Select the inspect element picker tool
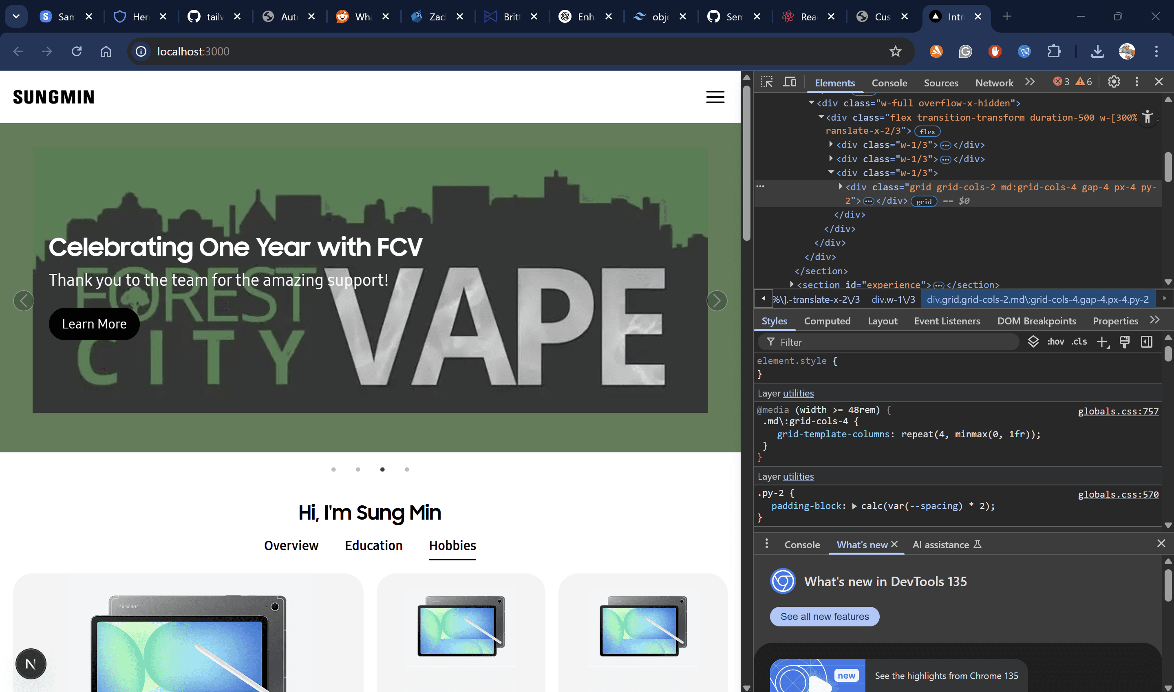The width and height of the screenshot is (1174, 692). pos(766,81)
